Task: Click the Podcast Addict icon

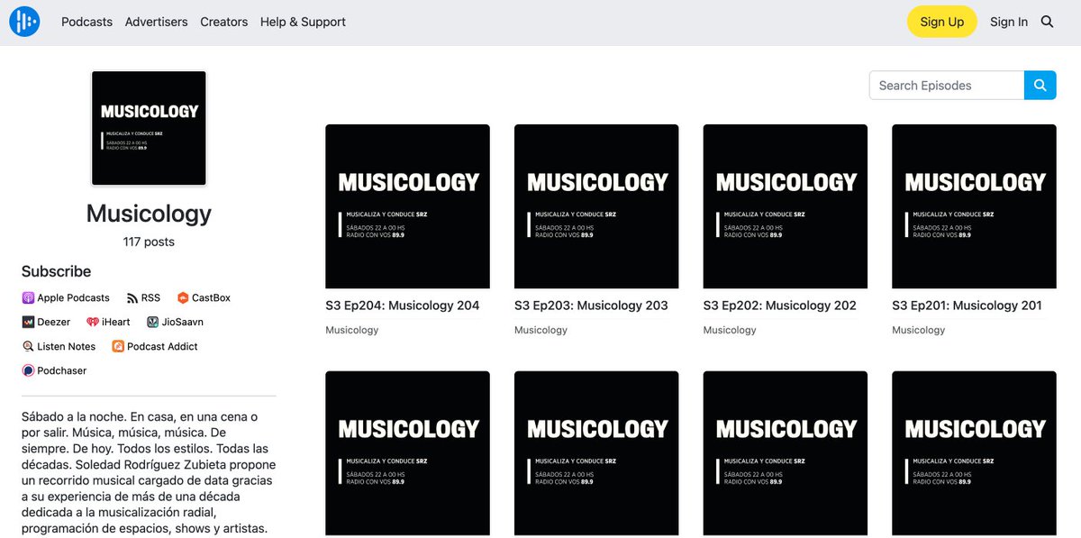Action: pos(118,346)
